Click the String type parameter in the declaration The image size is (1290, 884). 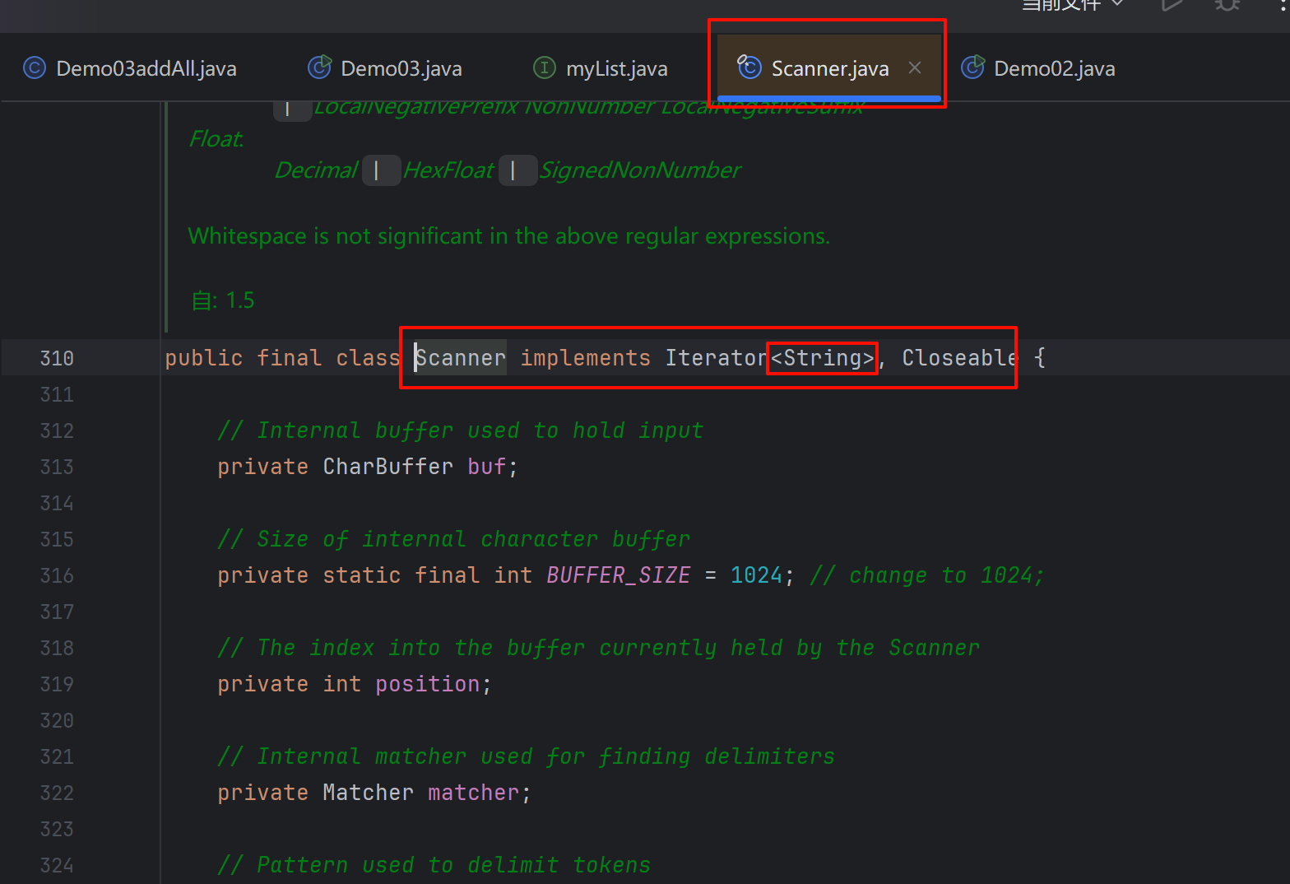click(x=822, y=358)
